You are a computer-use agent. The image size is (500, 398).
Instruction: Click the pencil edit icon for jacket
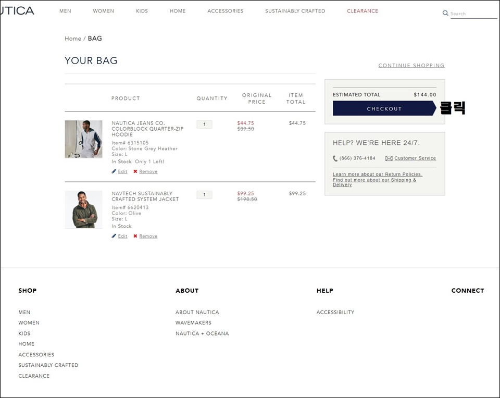point(114,236)
